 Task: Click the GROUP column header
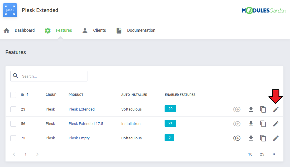[x=51, y=95]
